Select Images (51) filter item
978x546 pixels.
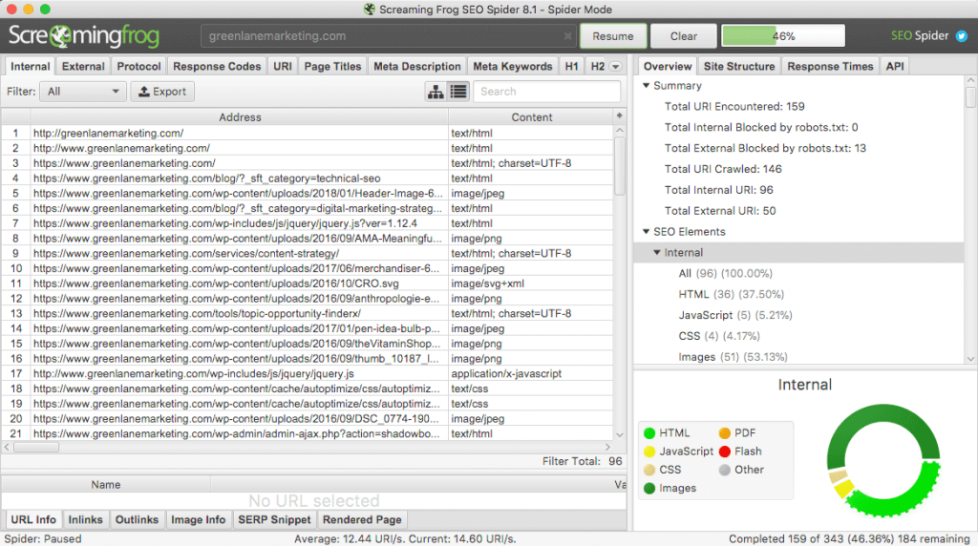pos(733,356)
